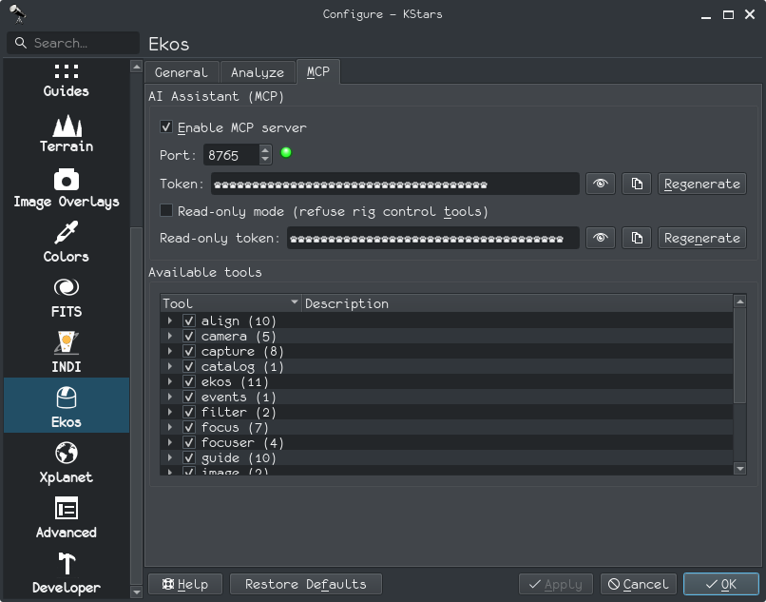Click the green server status indicator
Screen dimensions: 766x602
(x=286, y=152)
